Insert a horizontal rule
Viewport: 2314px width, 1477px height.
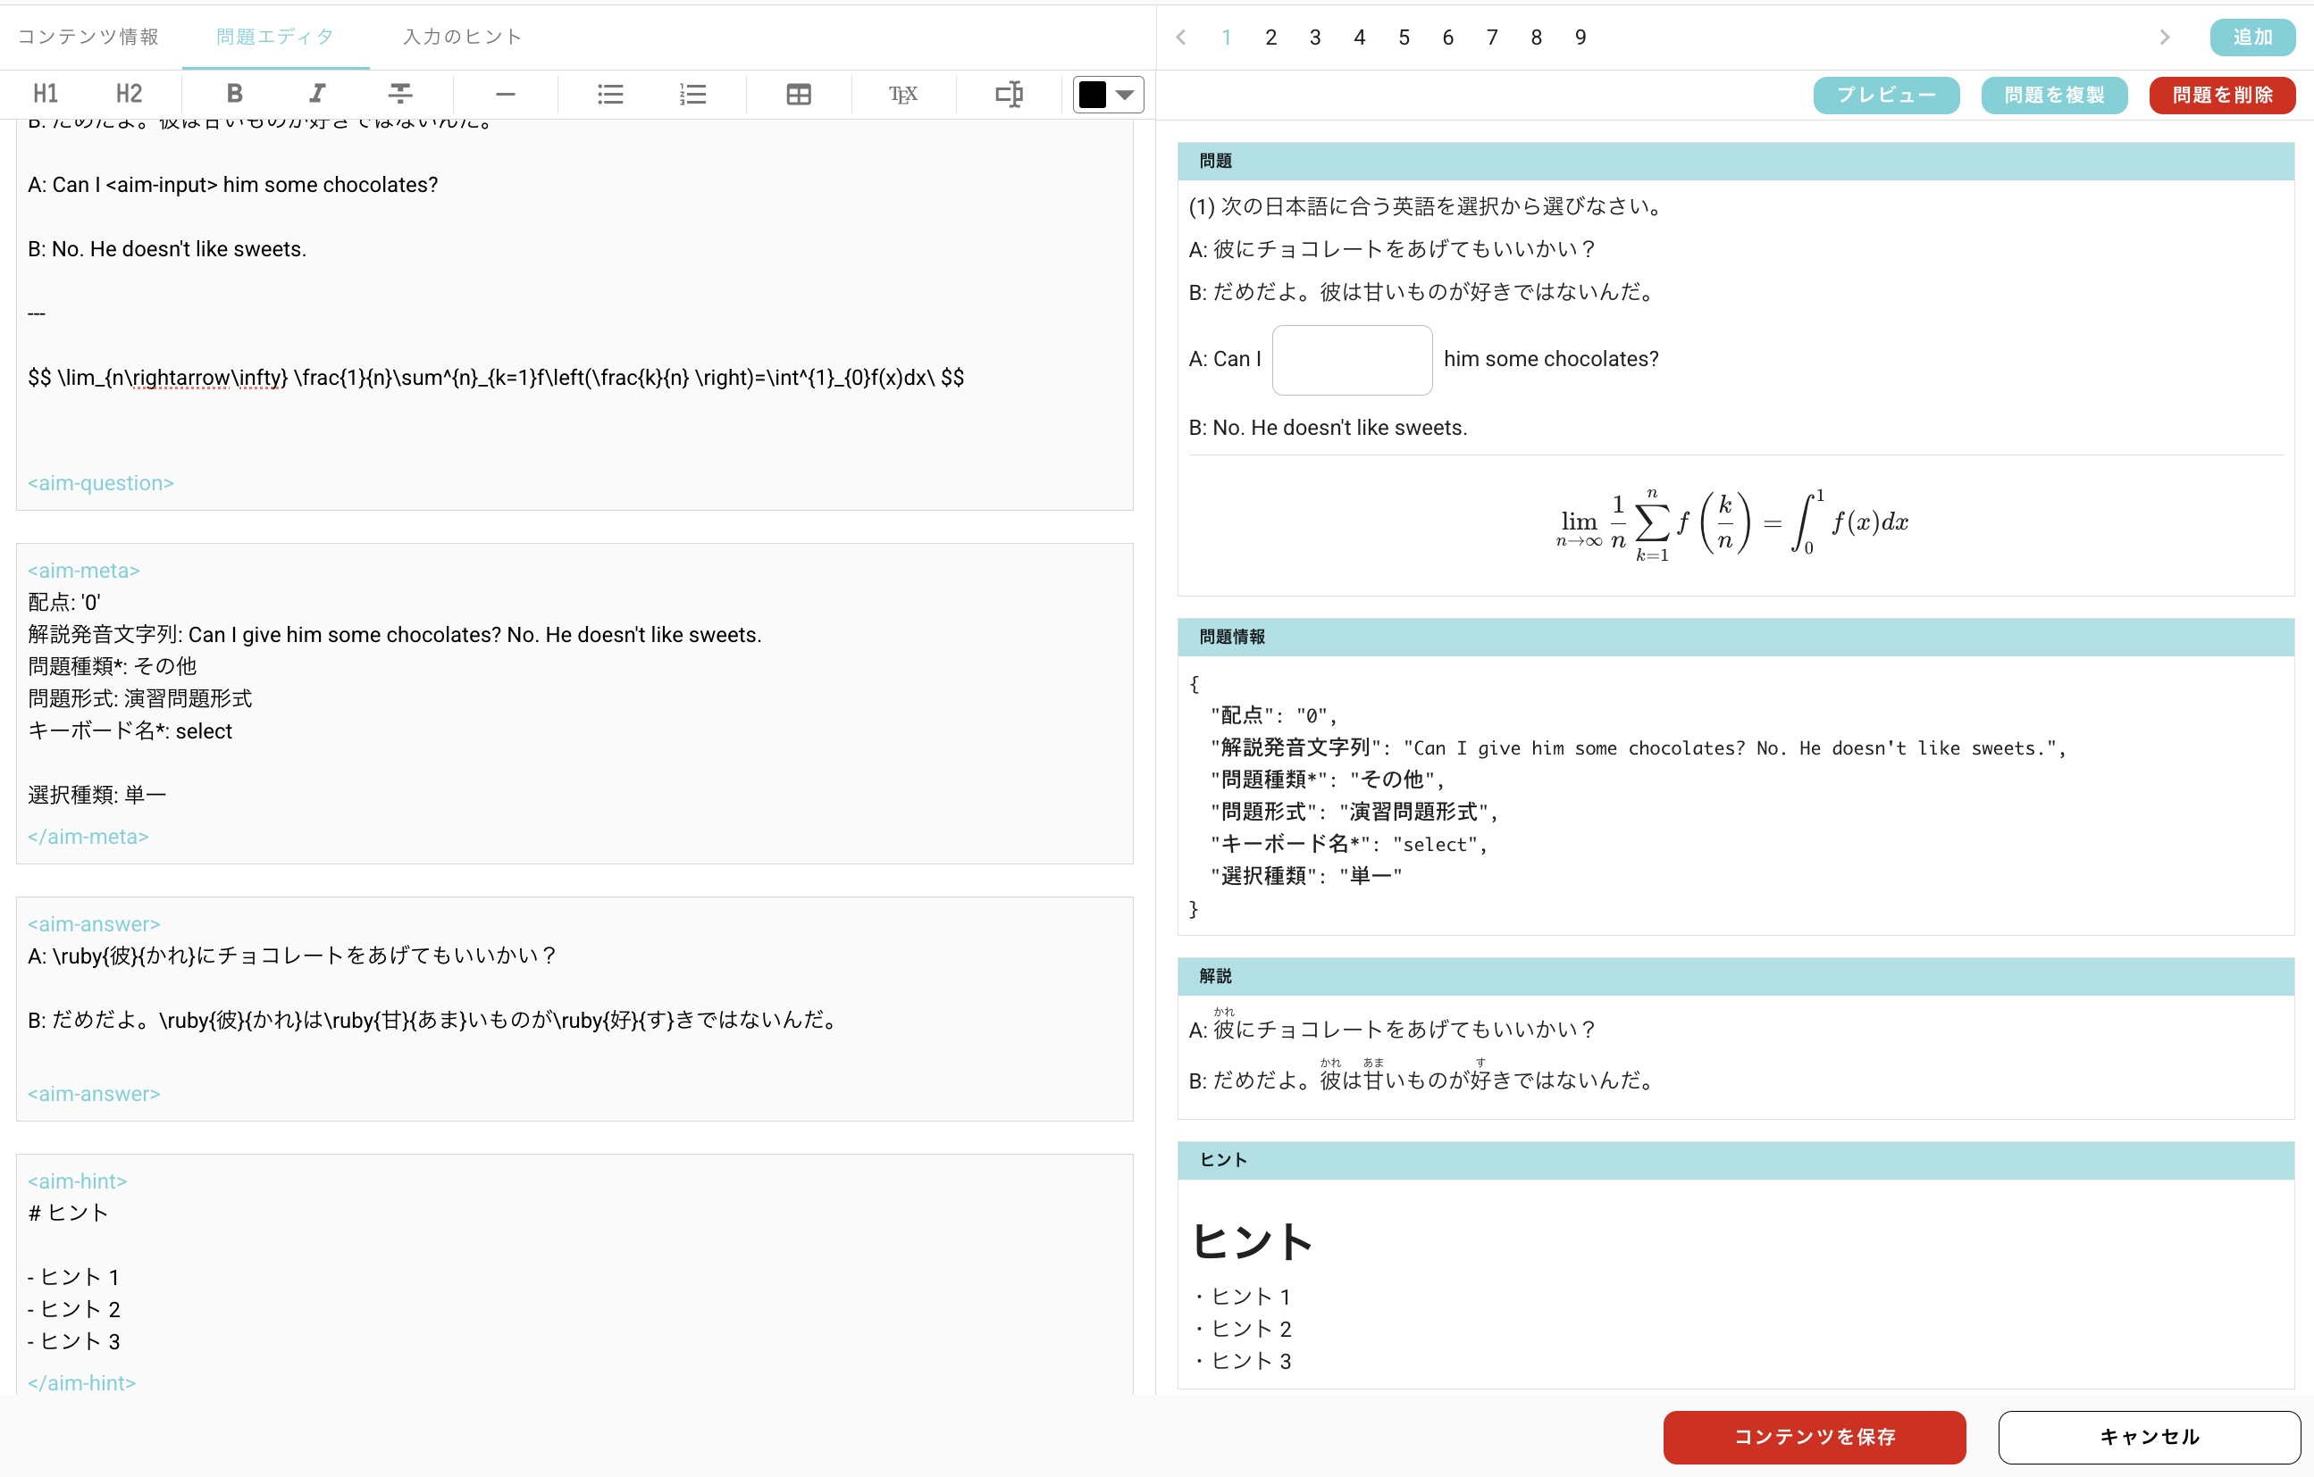[506, 93]
